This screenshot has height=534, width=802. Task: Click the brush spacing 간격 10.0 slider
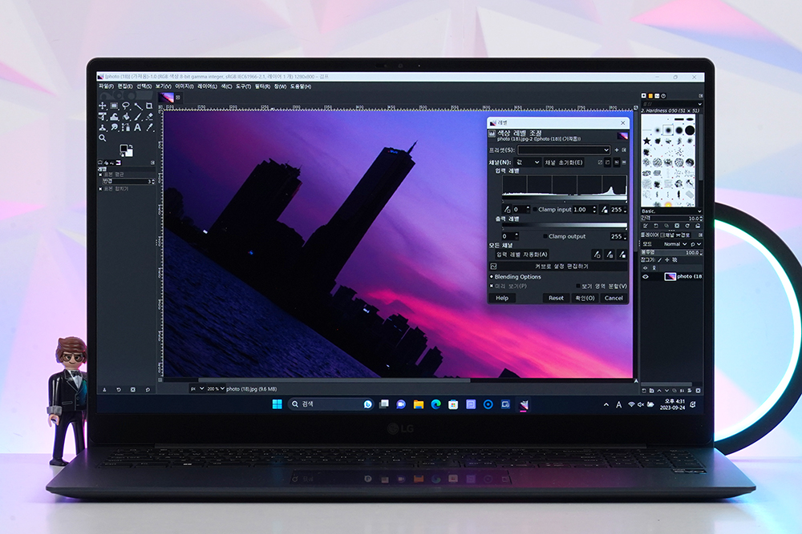671,218
